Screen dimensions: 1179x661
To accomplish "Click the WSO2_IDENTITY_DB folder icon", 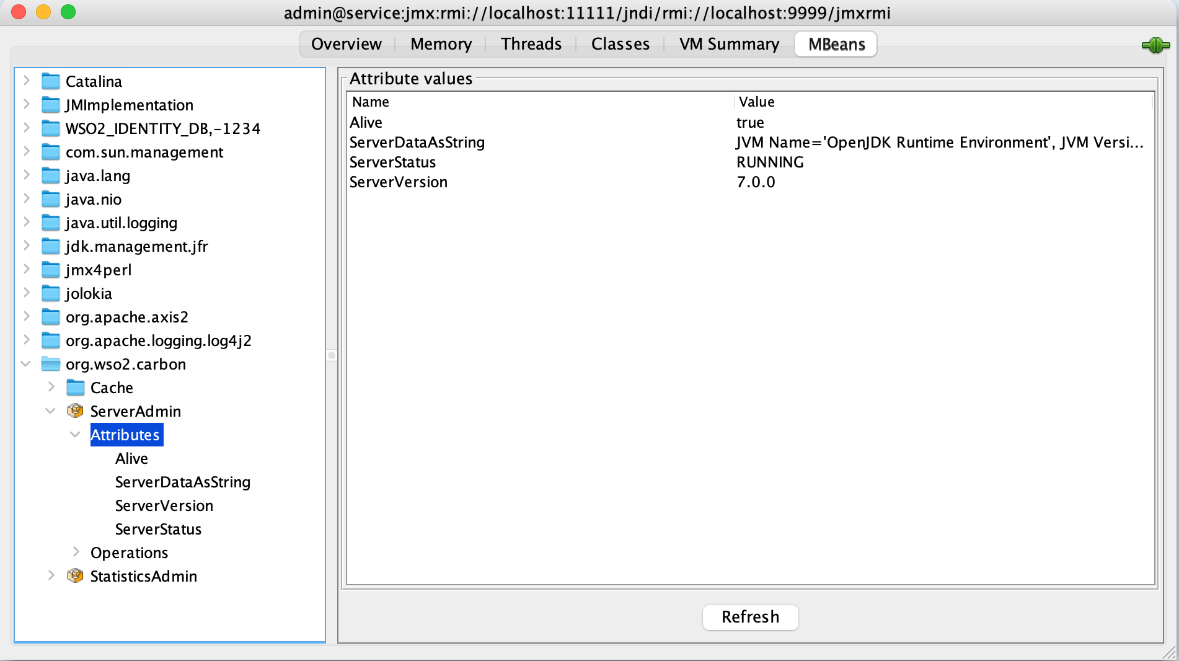I will click(x=50, y=128).
